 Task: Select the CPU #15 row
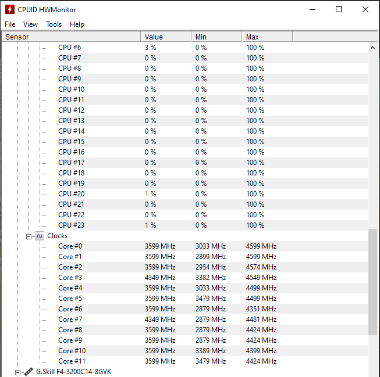click(x=212, y=141)
